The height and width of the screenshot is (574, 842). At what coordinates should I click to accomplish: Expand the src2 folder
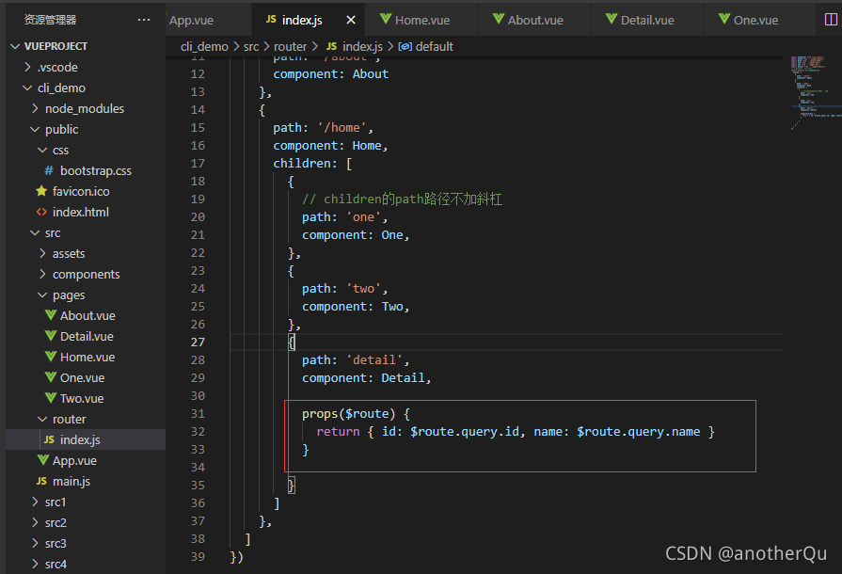(x=36, y=522)
